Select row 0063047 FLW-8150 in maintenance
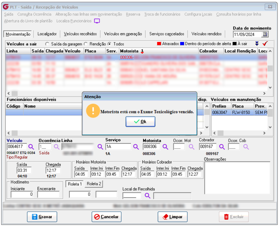Image resolution: width=279 pixels, height=226 pixels. pyautogui.click(x=240, y=113)
